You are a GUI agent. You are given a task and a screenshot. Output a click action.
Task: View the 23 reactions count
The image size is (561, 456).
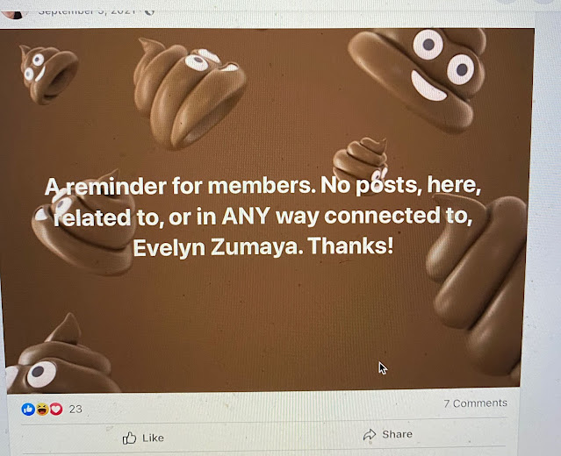(76, 410)
